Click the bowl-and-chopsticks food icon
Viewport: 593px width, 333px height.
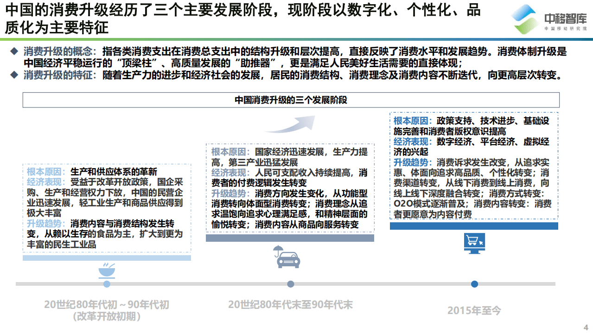(107, 270)
